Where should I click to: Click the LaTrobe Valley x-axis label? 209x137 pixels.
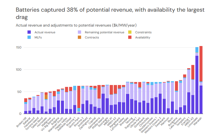coord(117,124)
